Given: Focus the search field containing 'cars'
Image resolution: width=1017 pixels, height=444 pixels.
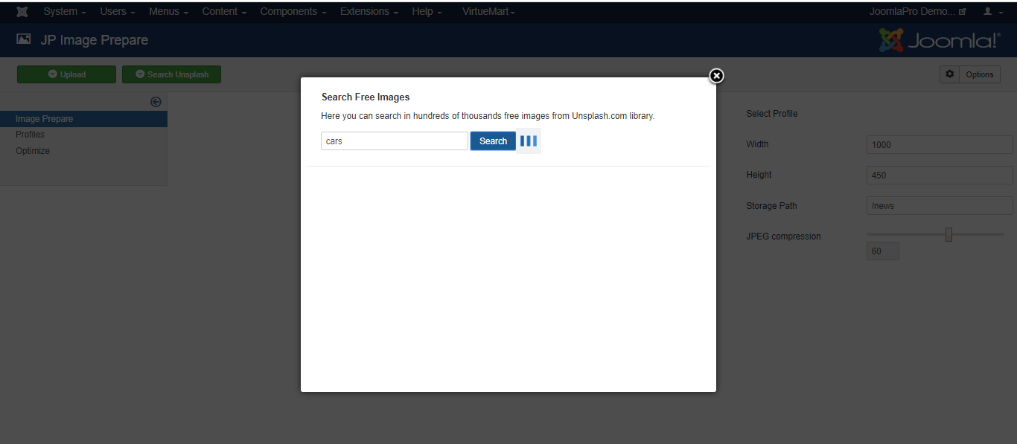Looking at the screenshot, I should pos(394,141).
